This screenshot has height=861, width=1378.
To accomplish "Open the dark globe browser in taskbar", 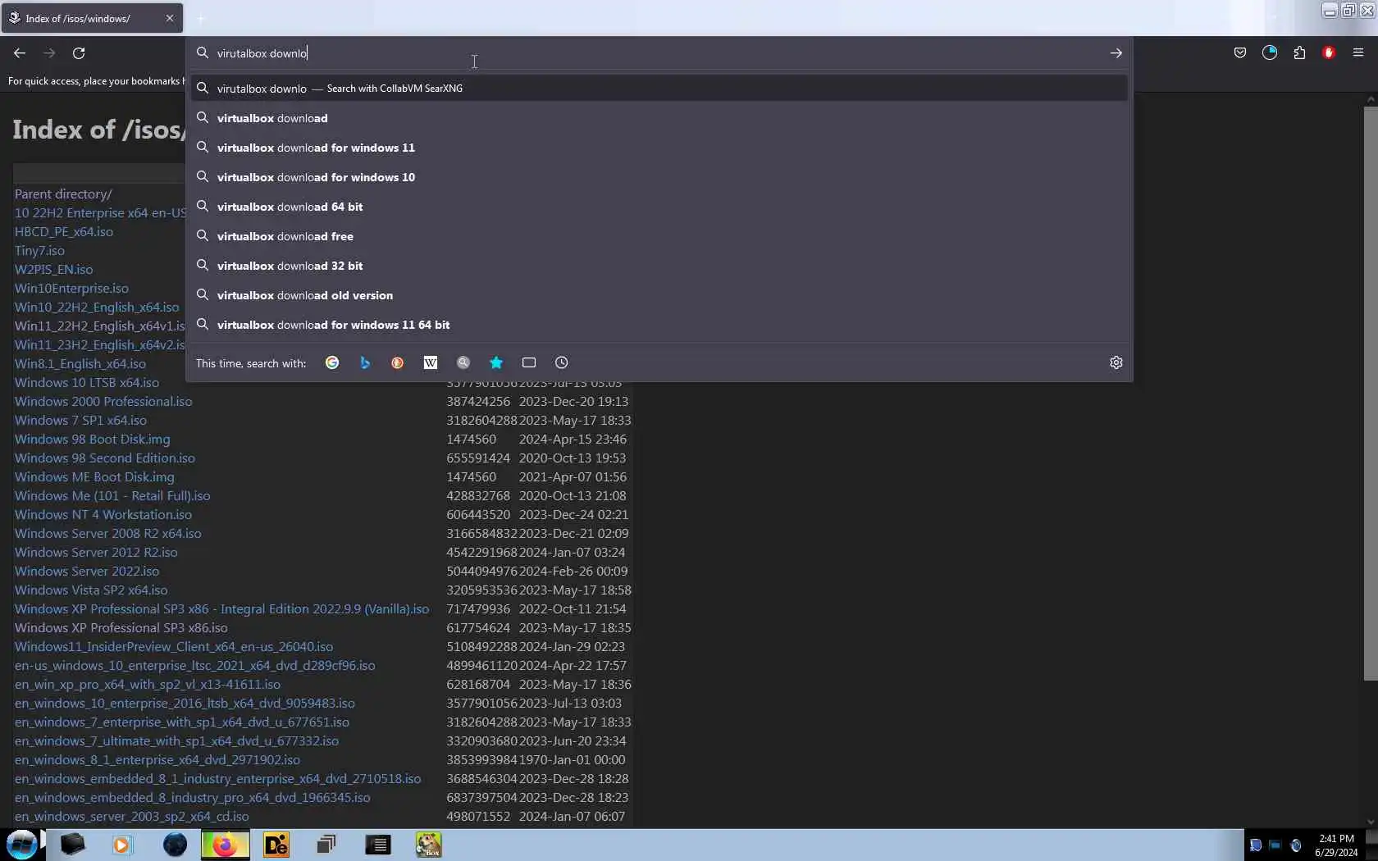I will pos(175,845).
